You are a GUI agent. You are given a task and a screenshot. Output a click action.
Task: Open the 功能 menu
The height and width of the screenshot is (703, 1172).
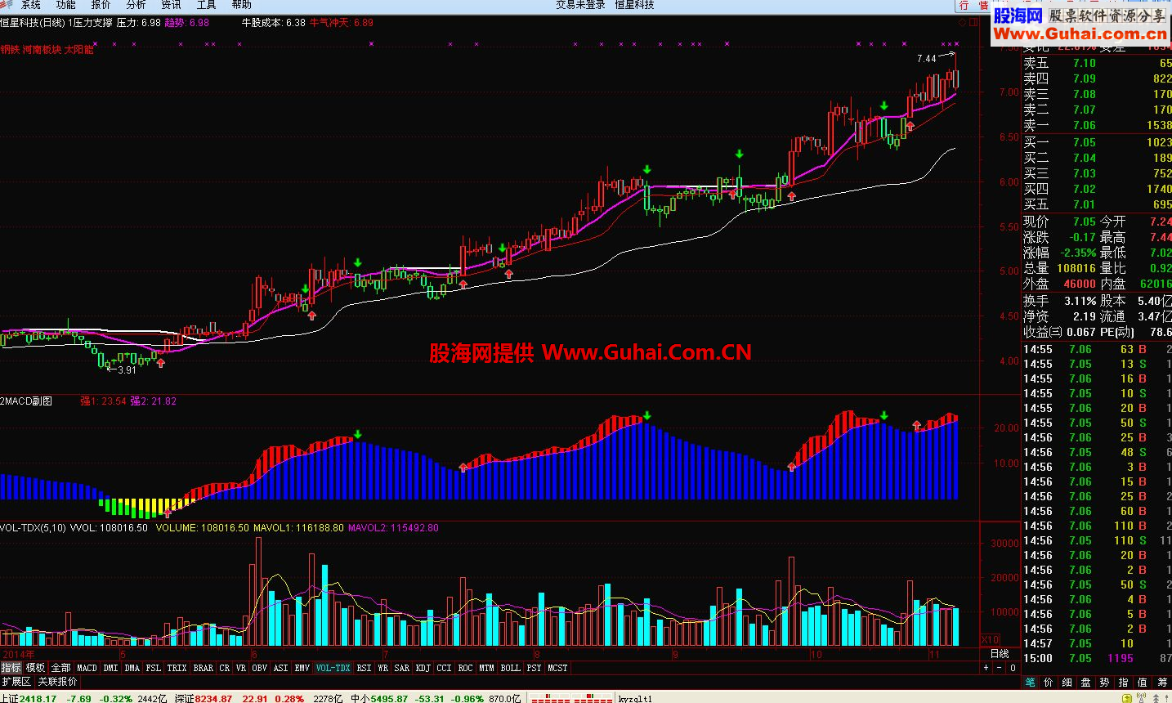click(66, 4)
